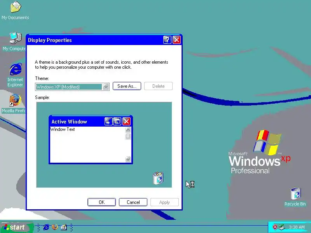Click the sample scrollbar down arrow
The height and width of the screenshot is (233, 311).
pyautogui.click(x=128, y=159)
